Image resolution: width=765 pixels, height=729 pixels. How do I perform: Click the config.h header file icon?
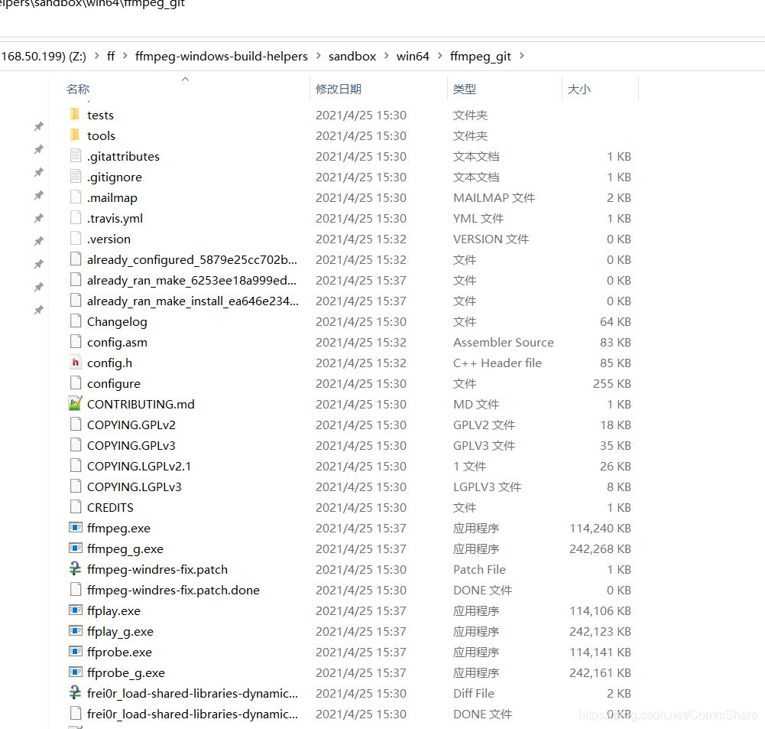pos(75,363)
